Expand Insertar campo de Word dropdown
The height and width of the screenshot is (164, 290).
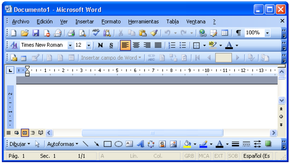click(111, 58)
